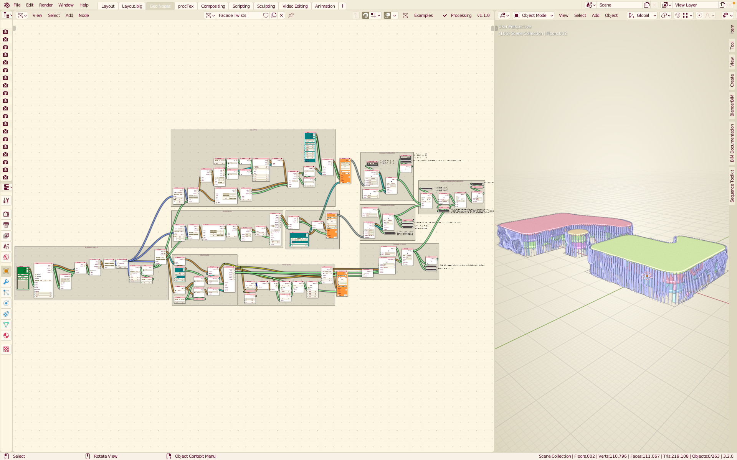Pin the node tree

coord(291,15)
